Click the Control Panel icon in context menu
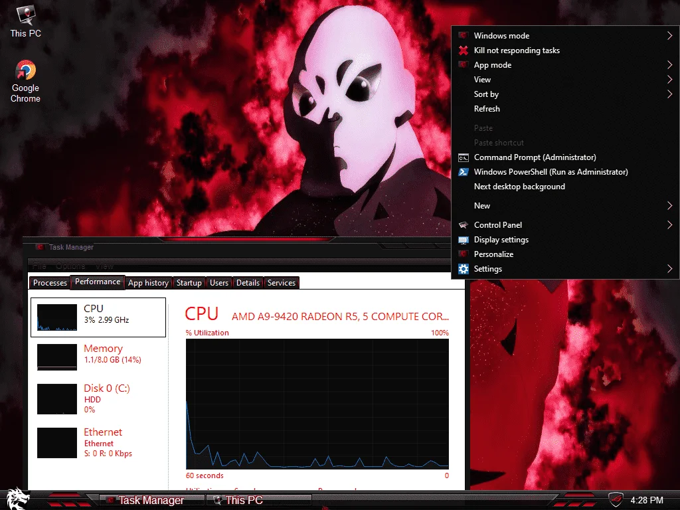Viewport: 680px width, 510px height. (x=463, y=224)
